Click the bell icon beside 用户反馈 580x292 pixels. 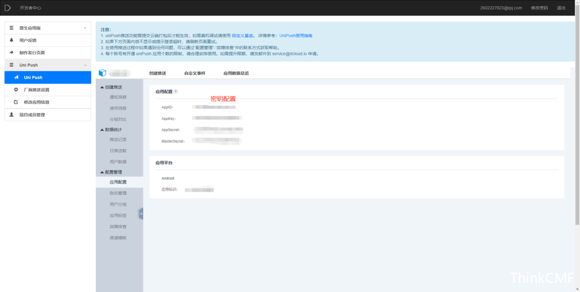11,40
